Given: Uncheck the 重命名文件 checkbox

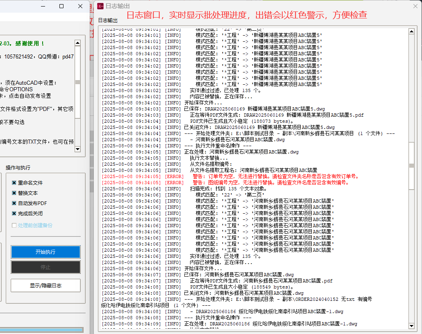Looking at the screenshot, I should click(x=14, y=183).
